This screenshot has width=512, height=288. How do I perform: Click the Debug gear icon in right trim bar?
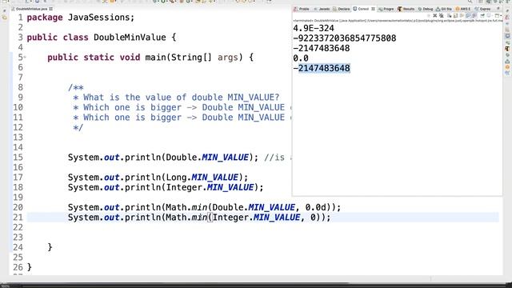coord(507,55)
